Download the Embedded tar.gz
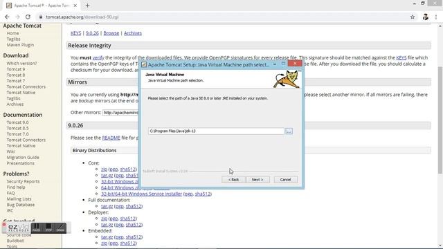This screenshot has width=443, height=249. pyautogui.click(x=107, y=237)
